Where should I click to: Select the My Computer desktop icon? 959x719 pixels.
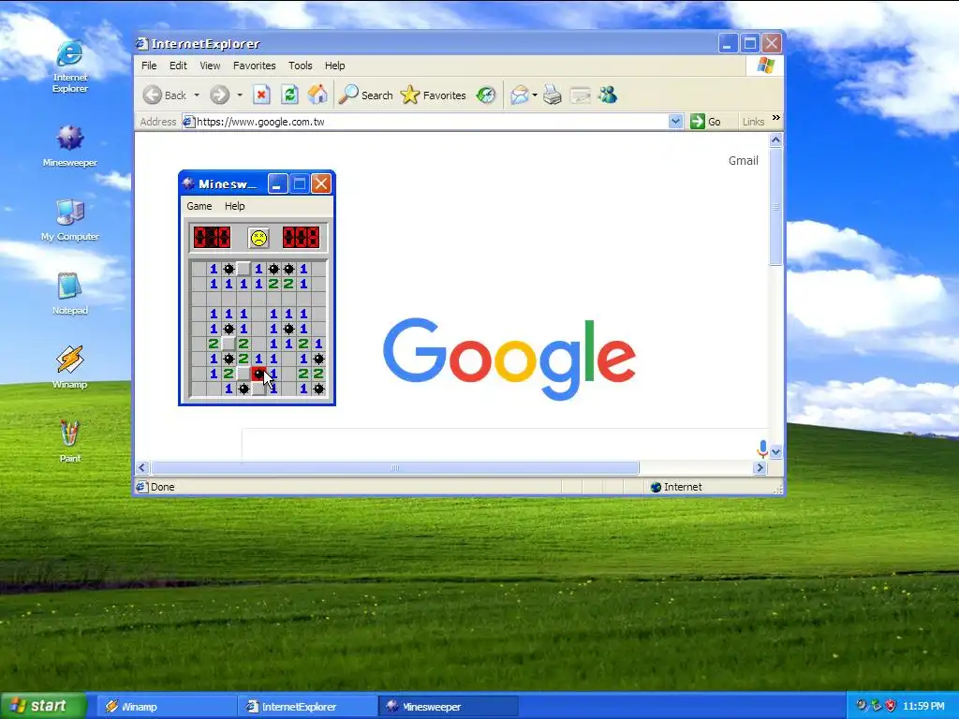(x=69, y=219)
